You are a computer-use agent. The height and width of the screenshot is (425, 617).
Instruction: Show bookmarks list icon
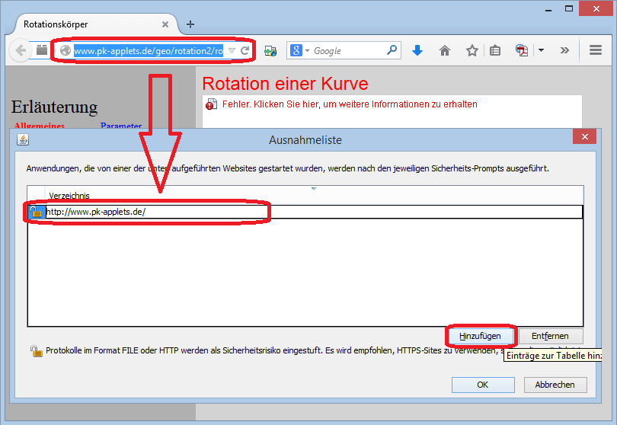495,51
